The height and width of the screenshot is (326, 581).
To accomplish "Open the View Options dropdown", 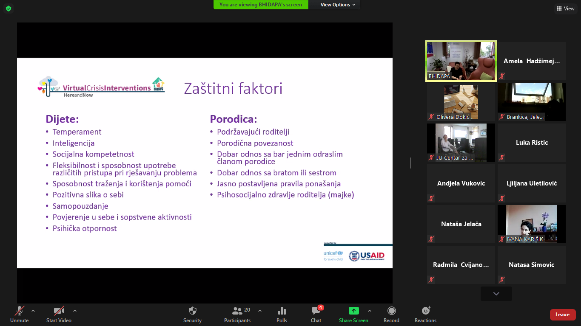I will click(338, 5).
